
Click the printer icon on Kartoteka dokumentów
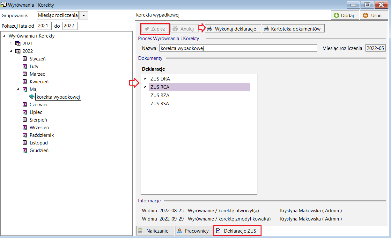(266, 29)
